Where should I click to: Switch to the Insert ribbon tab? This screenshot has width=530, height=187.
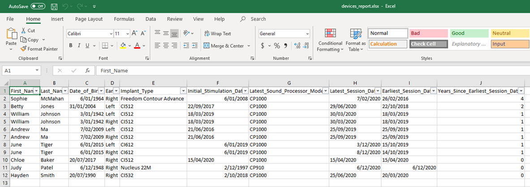[57, 19]
